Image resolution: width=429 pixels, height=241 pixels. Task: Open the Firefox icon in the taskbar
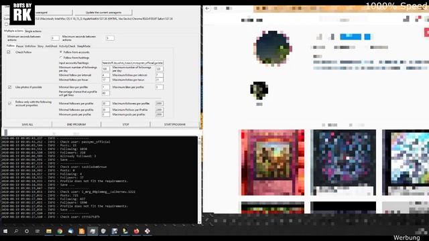[x=136, y=231]
